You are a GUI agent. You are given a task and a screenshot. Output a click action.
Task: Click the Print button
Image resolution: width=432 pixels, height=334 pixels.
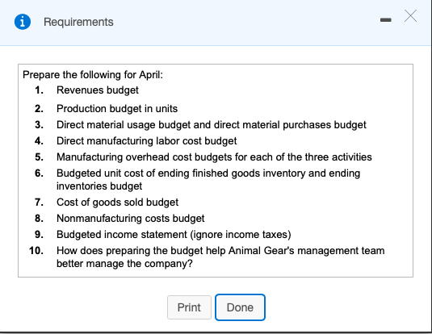click(189, 307)
